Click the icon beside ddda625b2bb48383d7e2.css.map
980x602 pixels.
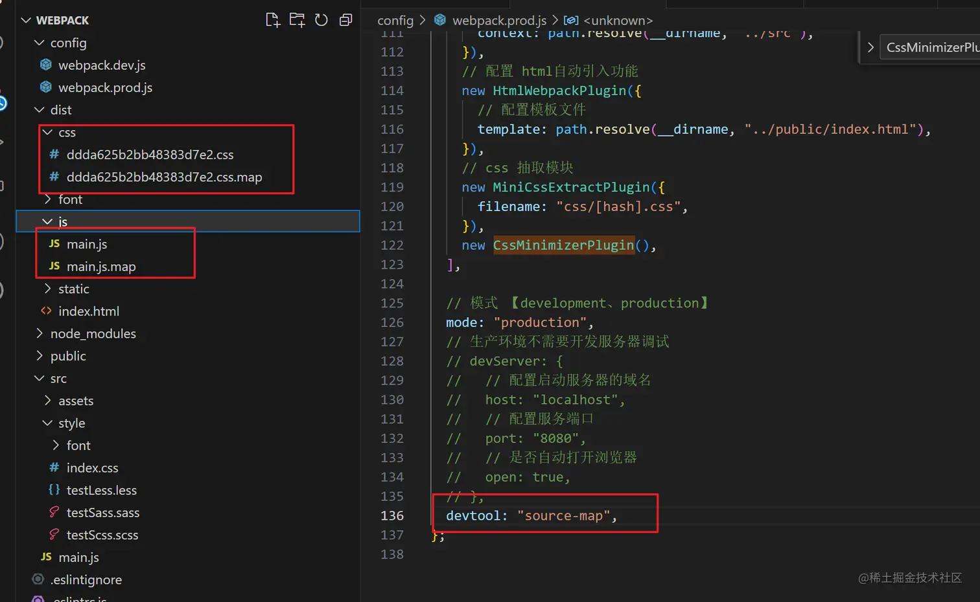pos(54,177)
